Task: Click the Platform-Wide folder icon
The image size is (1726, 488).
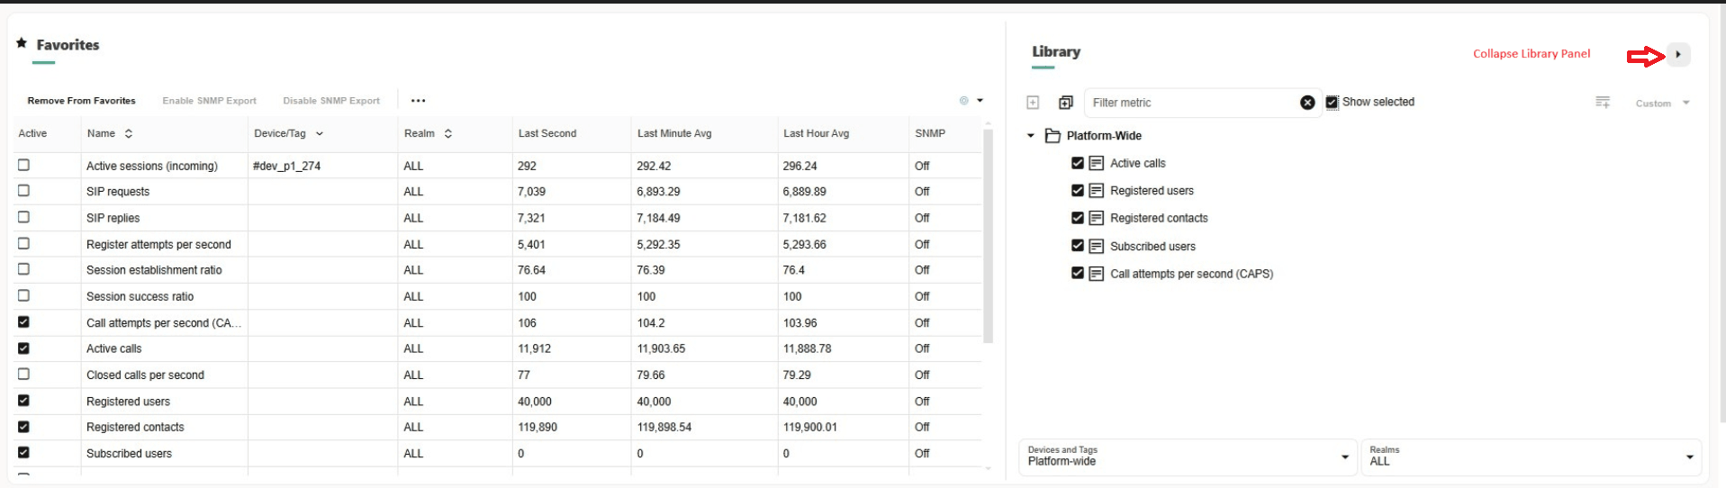Action: point(1053,136)
